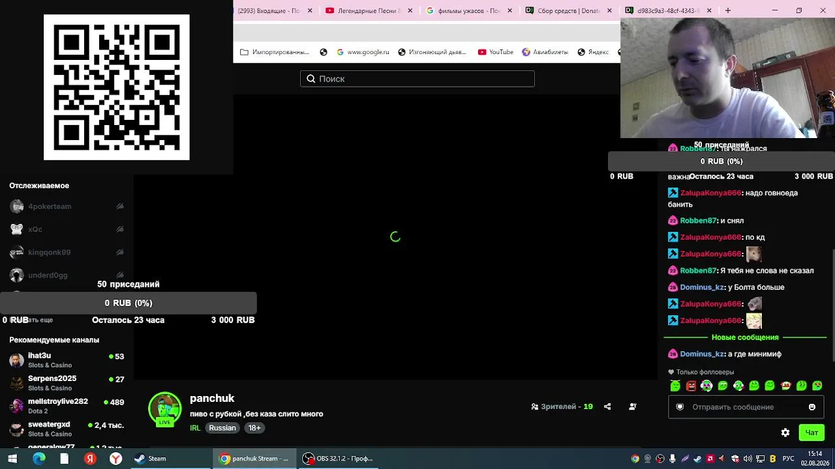
Task: Launch Microsoft Edge from the taskbar
Action: click(39, 459)
